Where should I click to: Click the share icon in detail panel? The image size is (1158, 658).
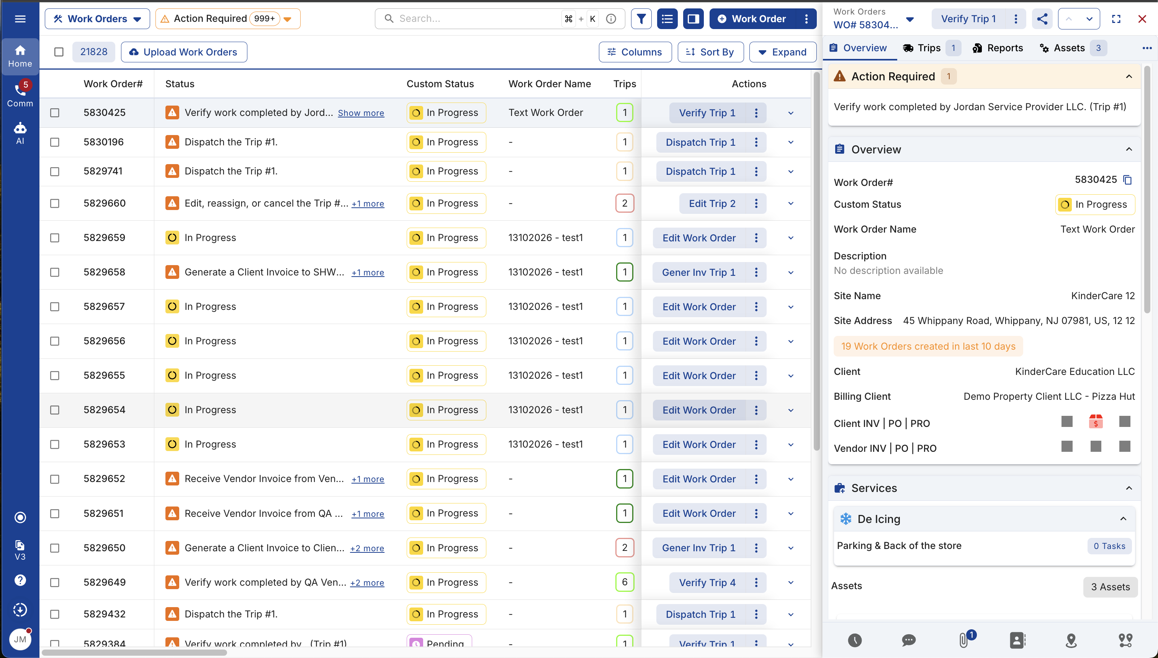click(1042, 18)
